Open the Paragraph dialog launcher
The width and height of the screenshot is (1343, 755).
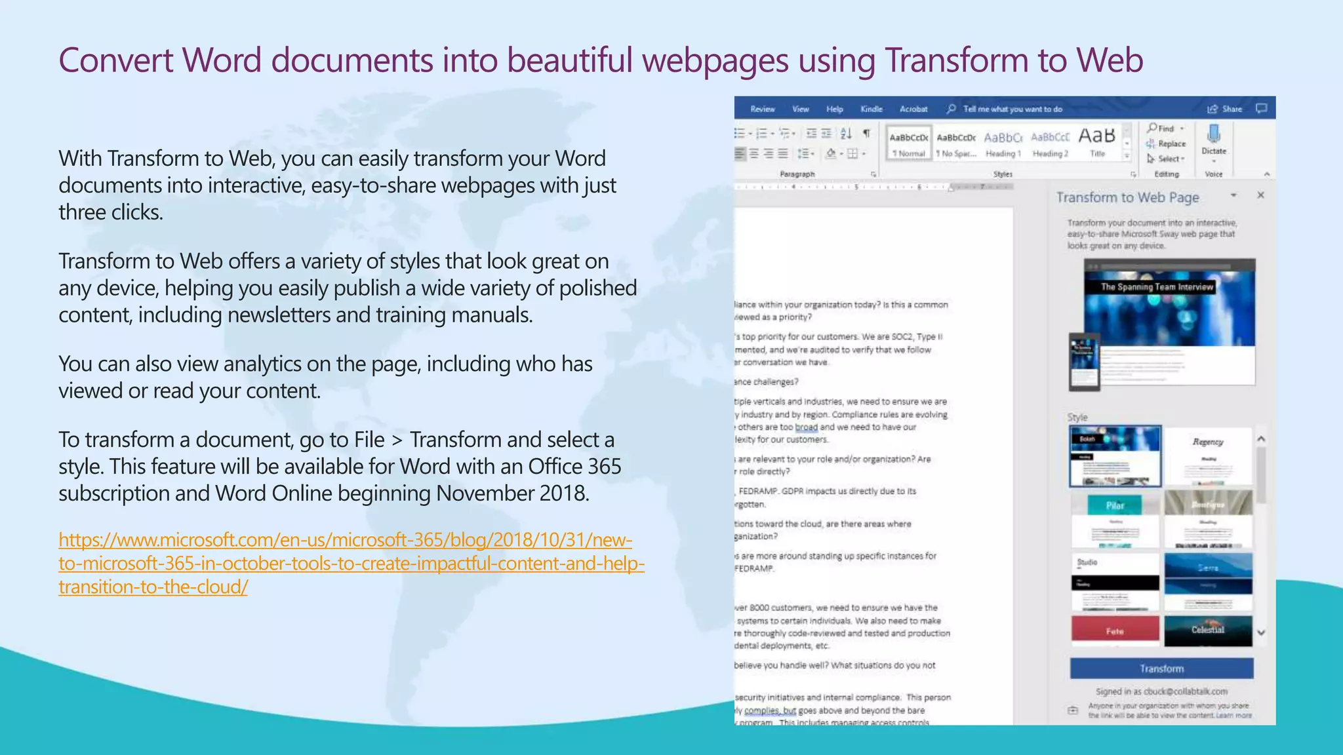(873, 174)
